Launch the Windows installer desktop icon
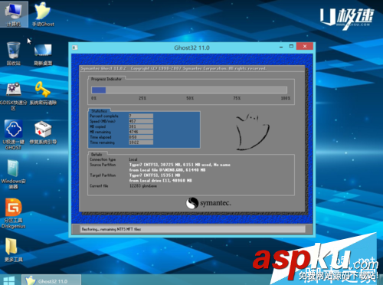Viewport: 383px width, 285px height. pos(13,174)
